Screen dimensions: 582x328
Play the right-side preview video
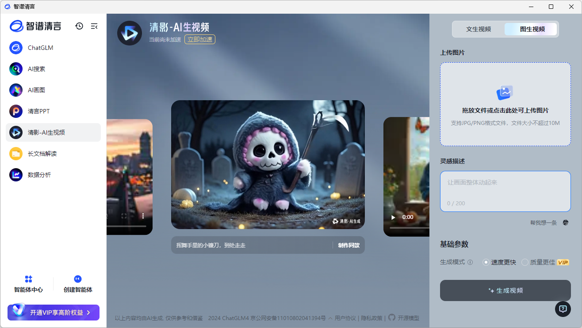pos(393,217)
